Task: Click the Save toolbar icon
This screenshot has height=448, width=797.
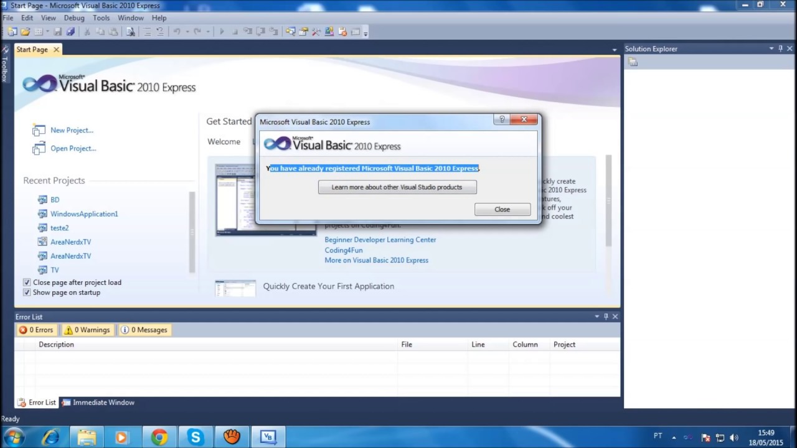Action: (58, 32)
